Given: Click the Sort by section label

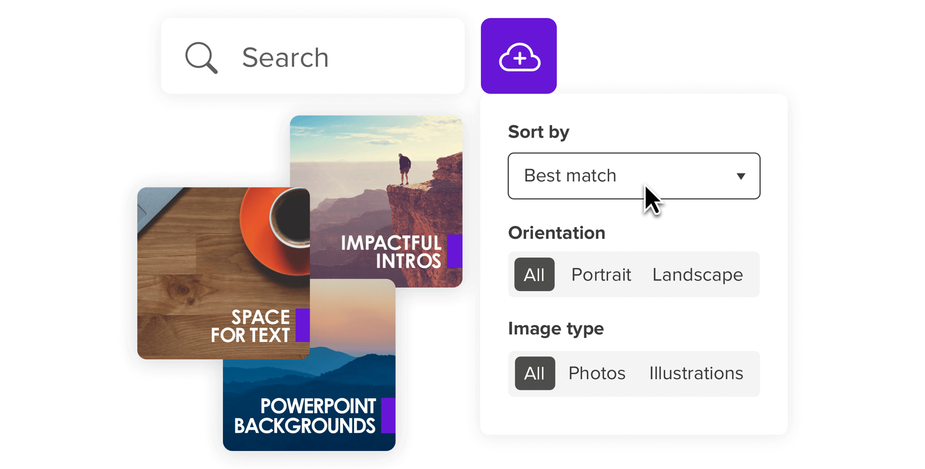Looking at the screenshot, I should point(538,132).
